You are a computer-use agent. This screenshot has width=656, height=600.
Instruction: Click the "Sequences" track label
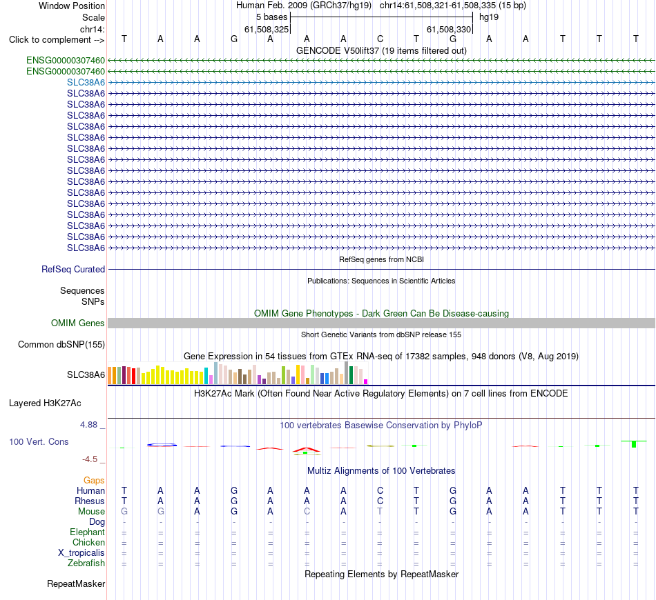point(82,290)
